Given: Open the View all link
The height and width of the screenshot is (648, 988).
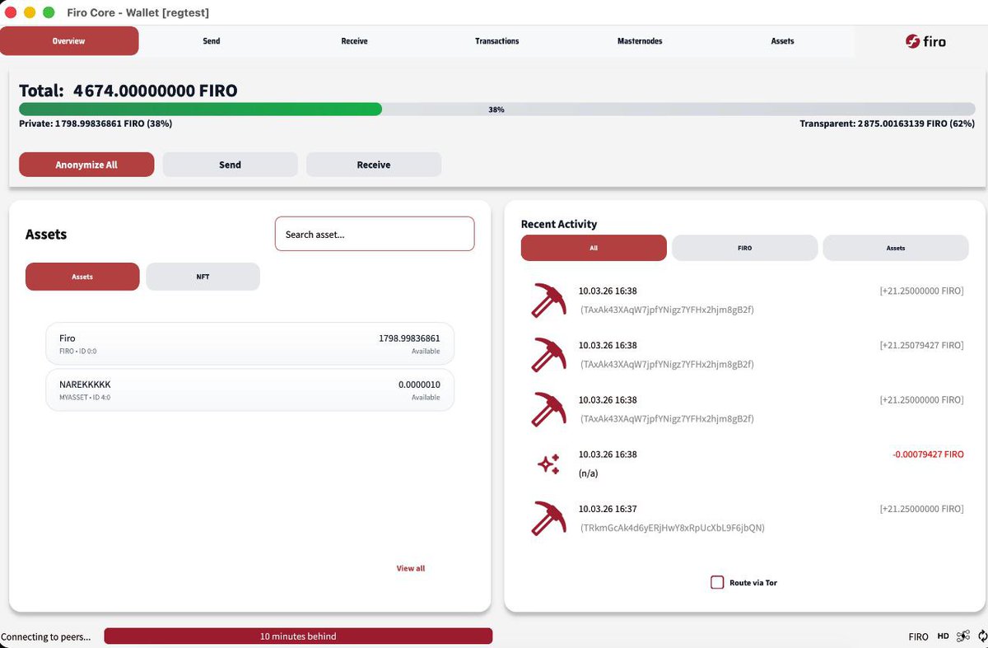Looking at the screenshot, I should (x=411, y=568).
